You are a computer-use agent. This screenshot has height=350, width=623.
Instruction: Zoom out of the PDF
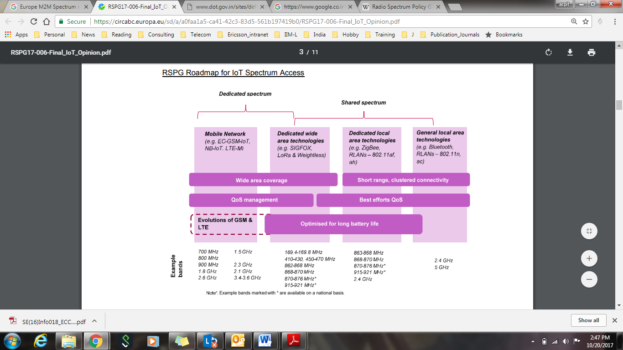tap(589, 279)
